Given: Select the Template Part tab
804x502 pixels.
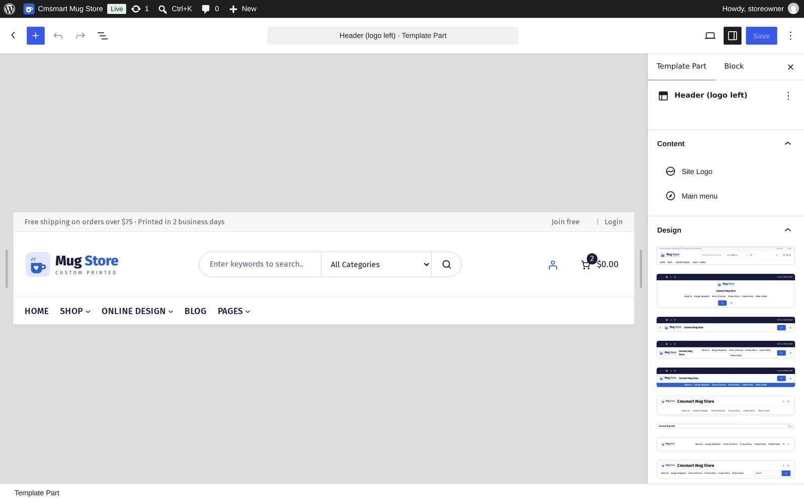Looking at the screenshot, I should (x=681, y=66).
